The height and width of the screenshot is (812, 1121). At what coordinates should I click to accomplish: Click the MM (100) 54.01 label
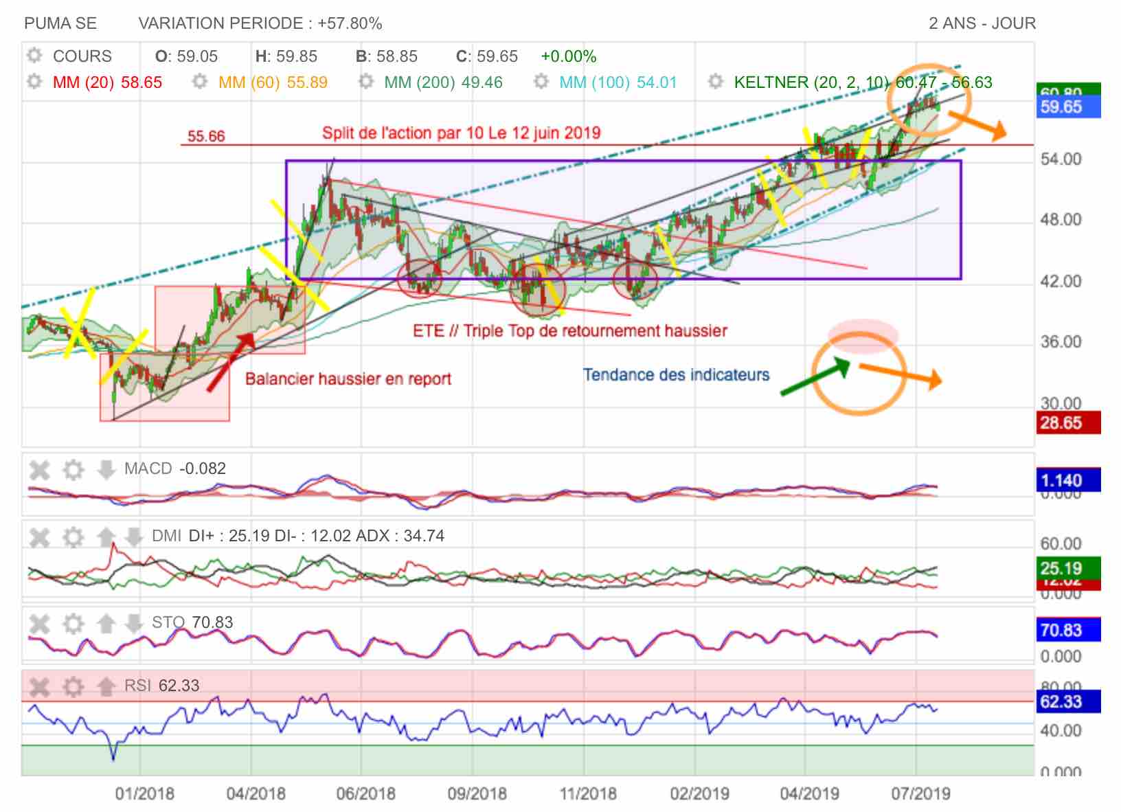point(618,82)
